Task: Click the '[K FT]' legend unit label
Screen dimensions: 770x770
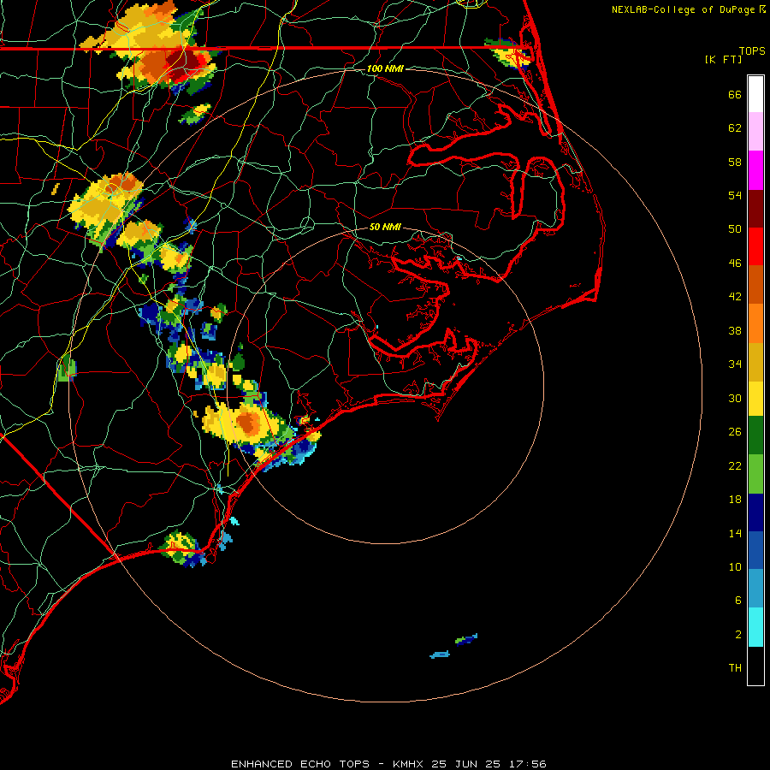Action: pos(723,59)
